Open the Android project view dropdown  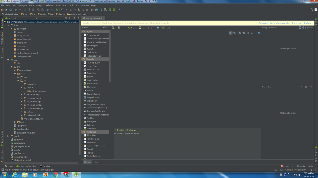click(21, 18)
